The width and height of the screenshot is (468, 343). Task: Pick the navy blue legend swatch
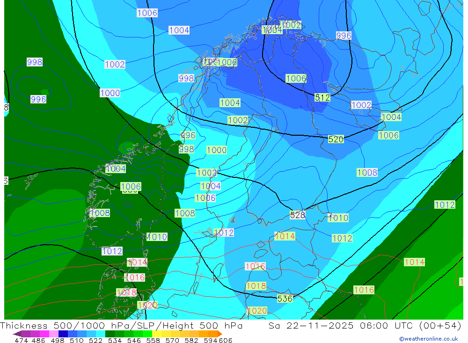63,334
